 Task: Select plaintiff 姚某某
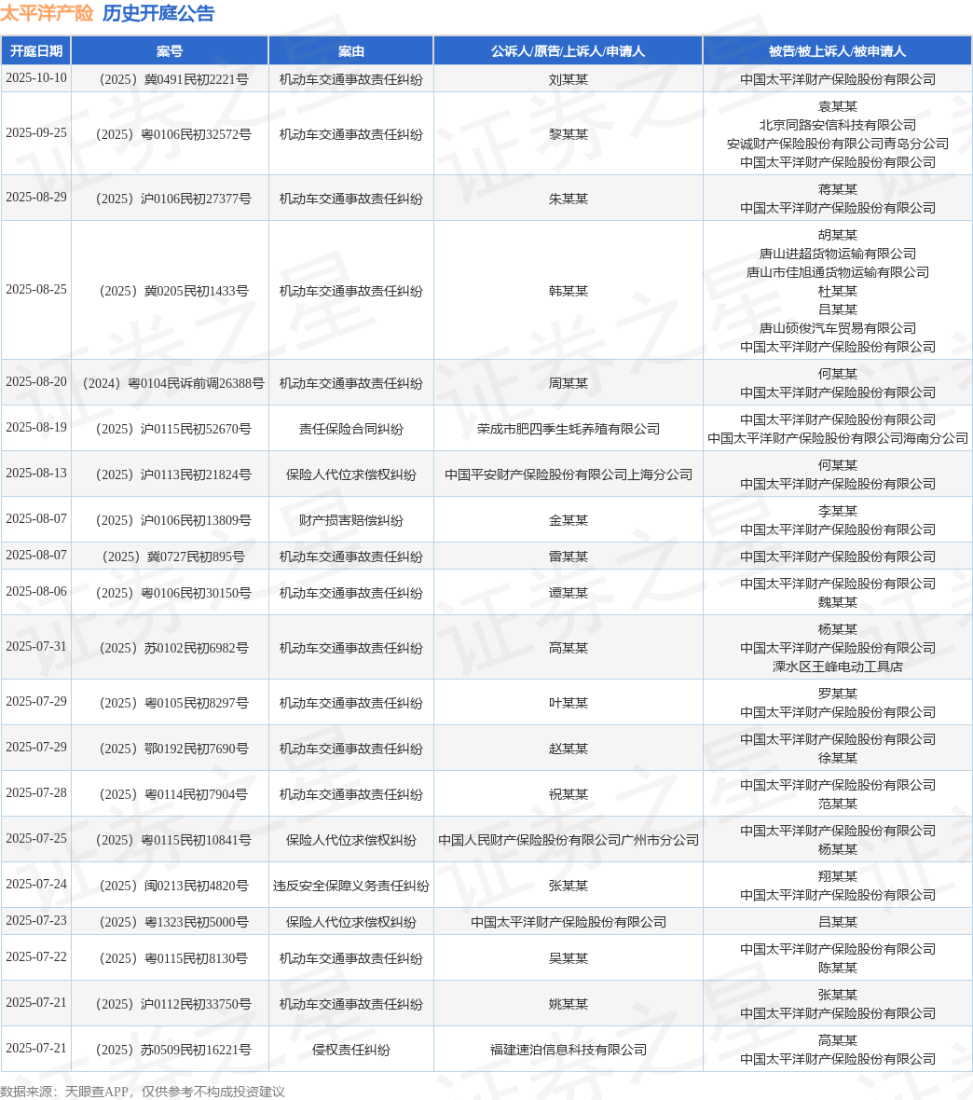click(569, 1004)
